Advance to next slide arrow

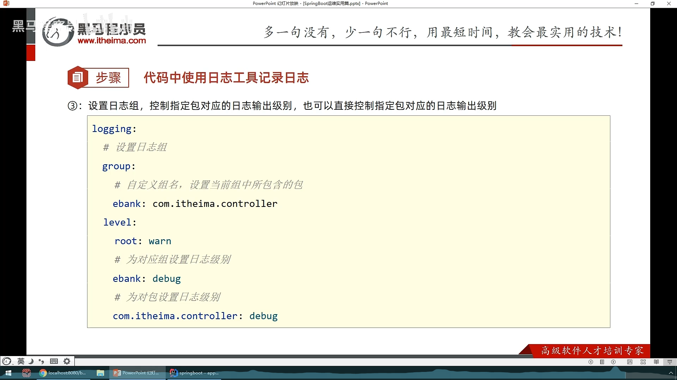coord(614,362)
